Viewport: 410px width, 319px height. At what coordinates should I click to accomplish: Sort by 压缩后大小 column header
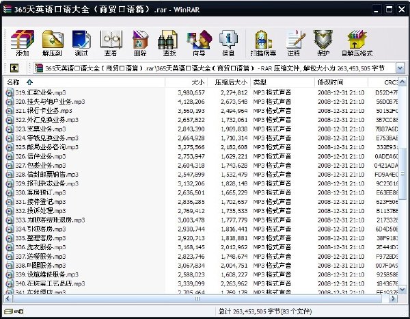(x=229, y=82)
